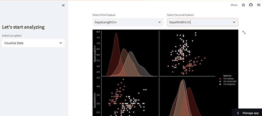The image size is (262, 116).
Task: Click the Manage app back chevron
Action: 238,113
